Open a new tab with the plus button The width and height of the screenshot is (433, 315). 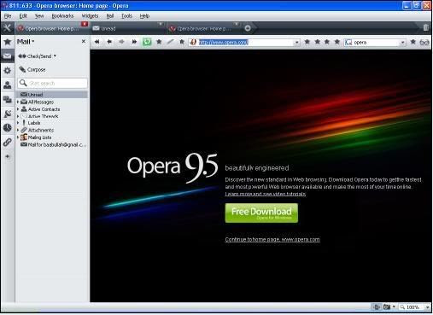click(248, 28)
